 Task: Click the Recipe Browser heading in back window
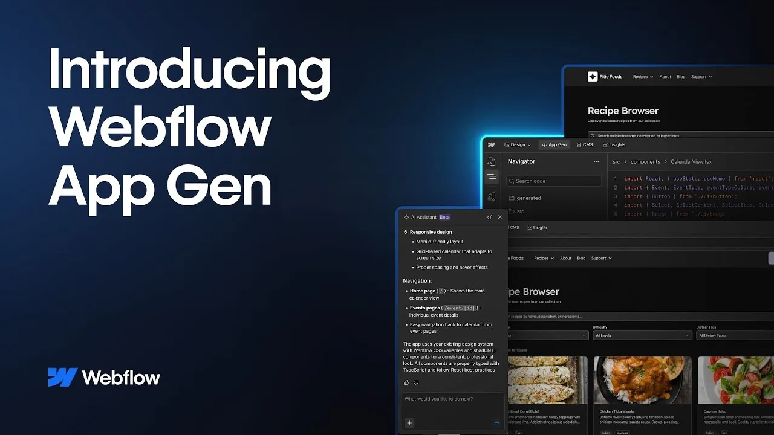click(623, 111)
